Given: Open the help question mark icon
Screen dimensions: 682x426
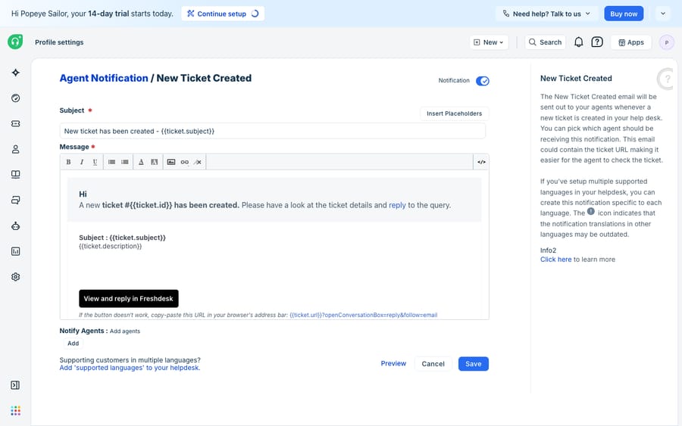Looking at the screenshot, I should coord(597,42).
